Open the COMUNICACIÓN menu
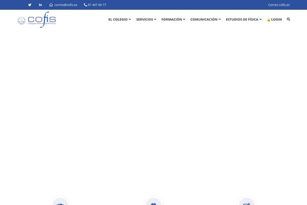This screenshot has width=307, height=205. [204, 19]
